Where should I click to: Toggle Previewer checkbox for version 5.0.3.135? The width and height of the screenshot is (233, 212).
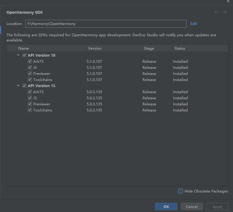pos(30,104)
